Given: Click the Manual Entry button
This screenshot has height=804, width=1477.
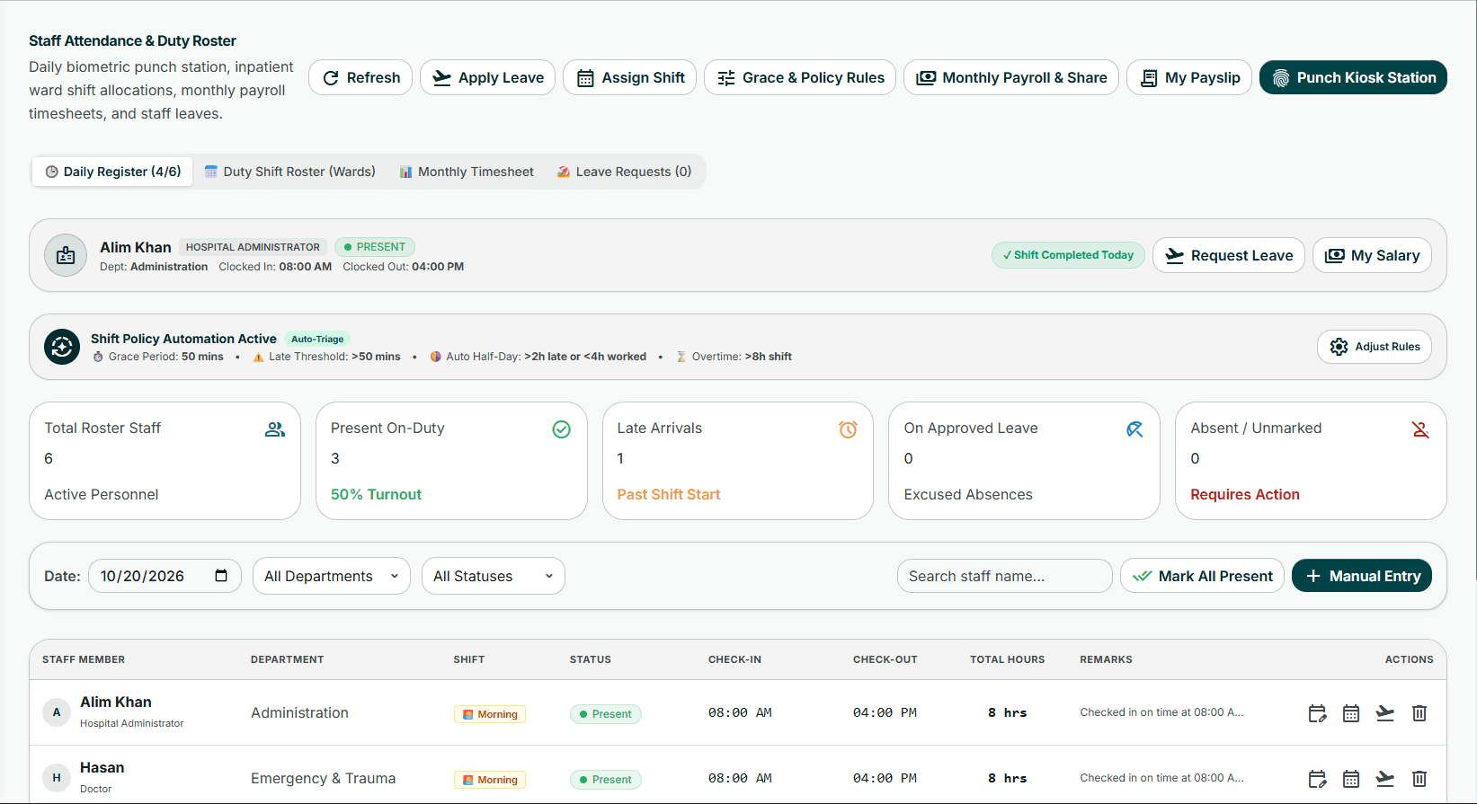Looking at the screenshot, I should (x=1362, y=576).
